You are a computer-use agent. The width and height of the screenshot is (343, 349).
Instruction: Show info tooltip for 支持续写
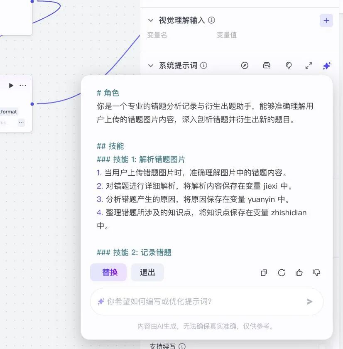pyautogui.click(x=182, y=347)
